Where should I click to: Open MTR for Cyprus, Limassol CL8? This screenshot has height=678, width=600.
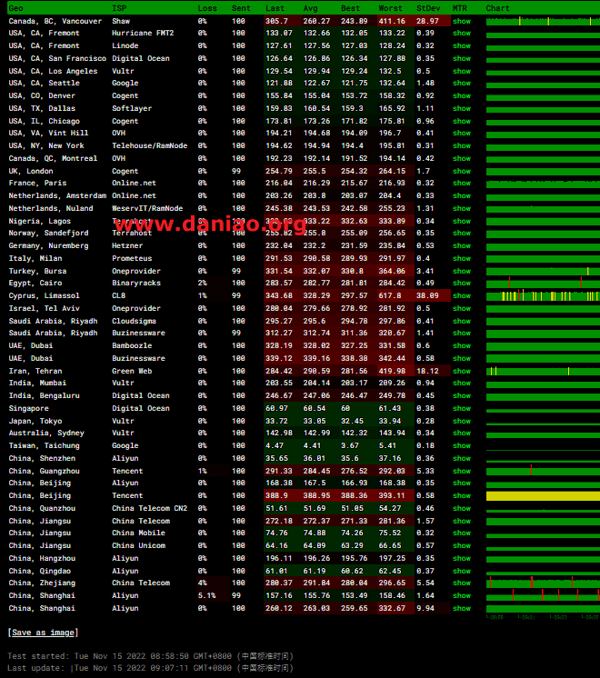[x=462, y=295]
